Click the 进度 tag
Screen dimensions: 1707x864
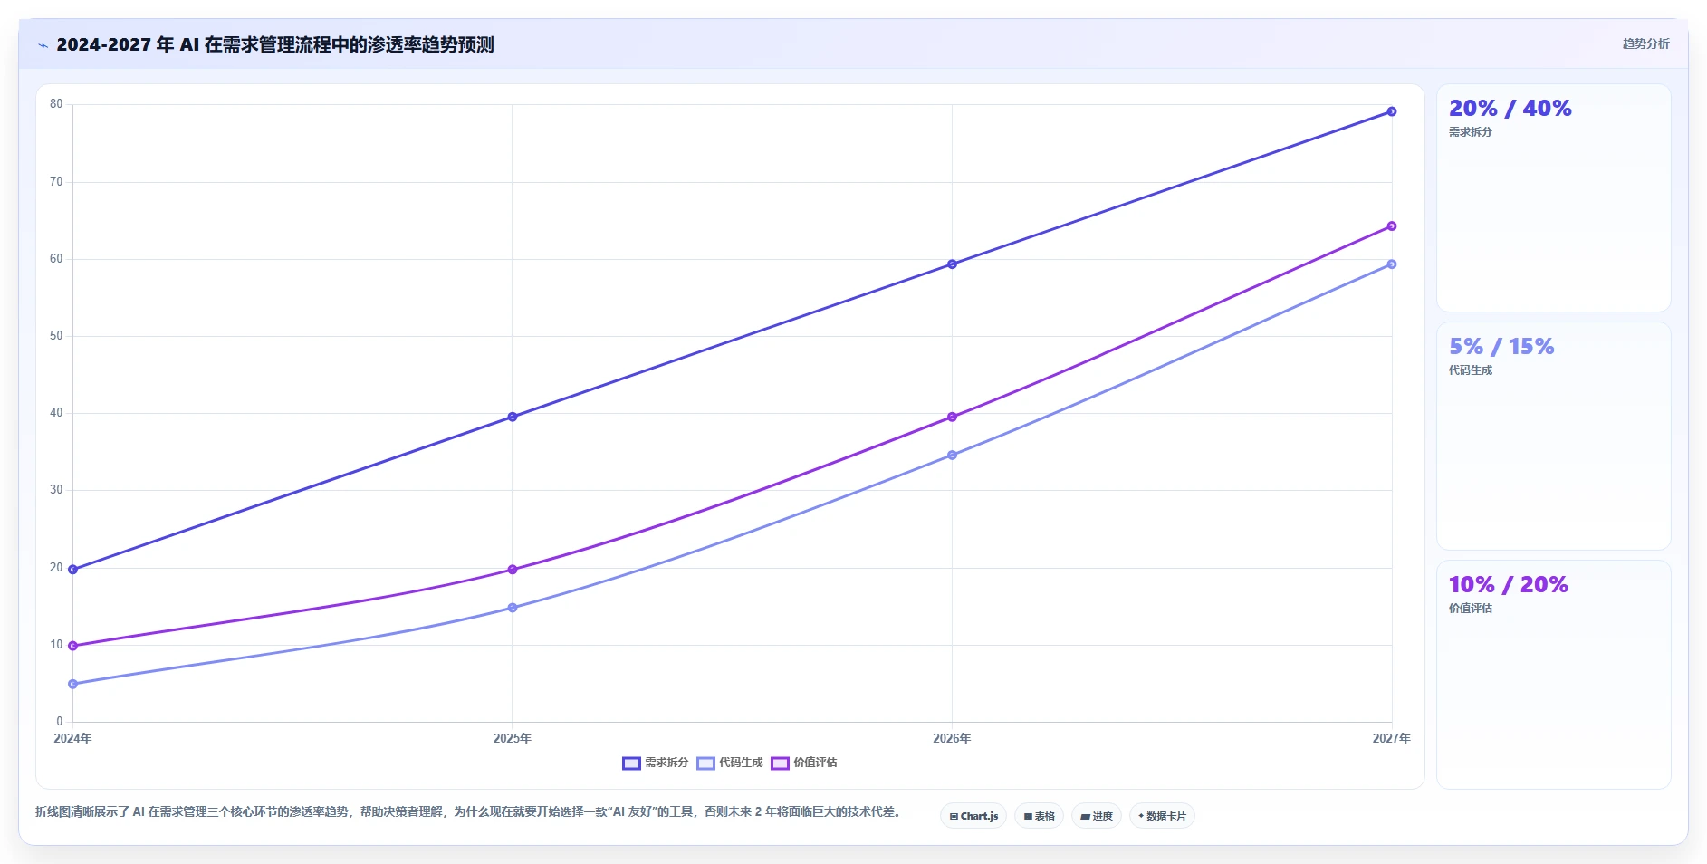pyautogui.click(x=1096, y=816)
